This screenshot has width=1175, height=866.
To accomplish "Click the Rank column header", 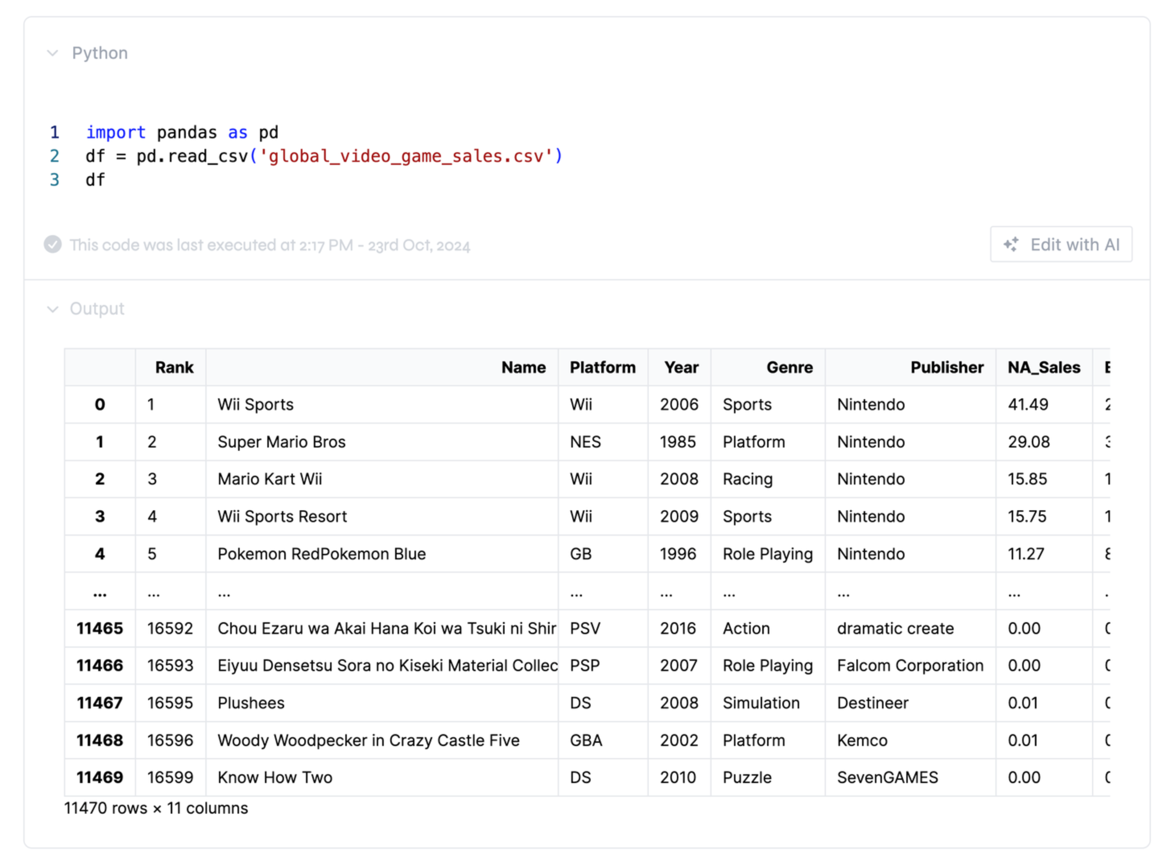I will point(175,367).
